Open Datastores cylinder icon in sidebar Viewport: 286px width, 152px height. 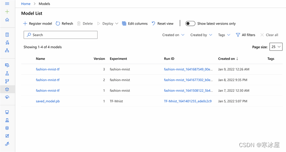pos(7,128)
